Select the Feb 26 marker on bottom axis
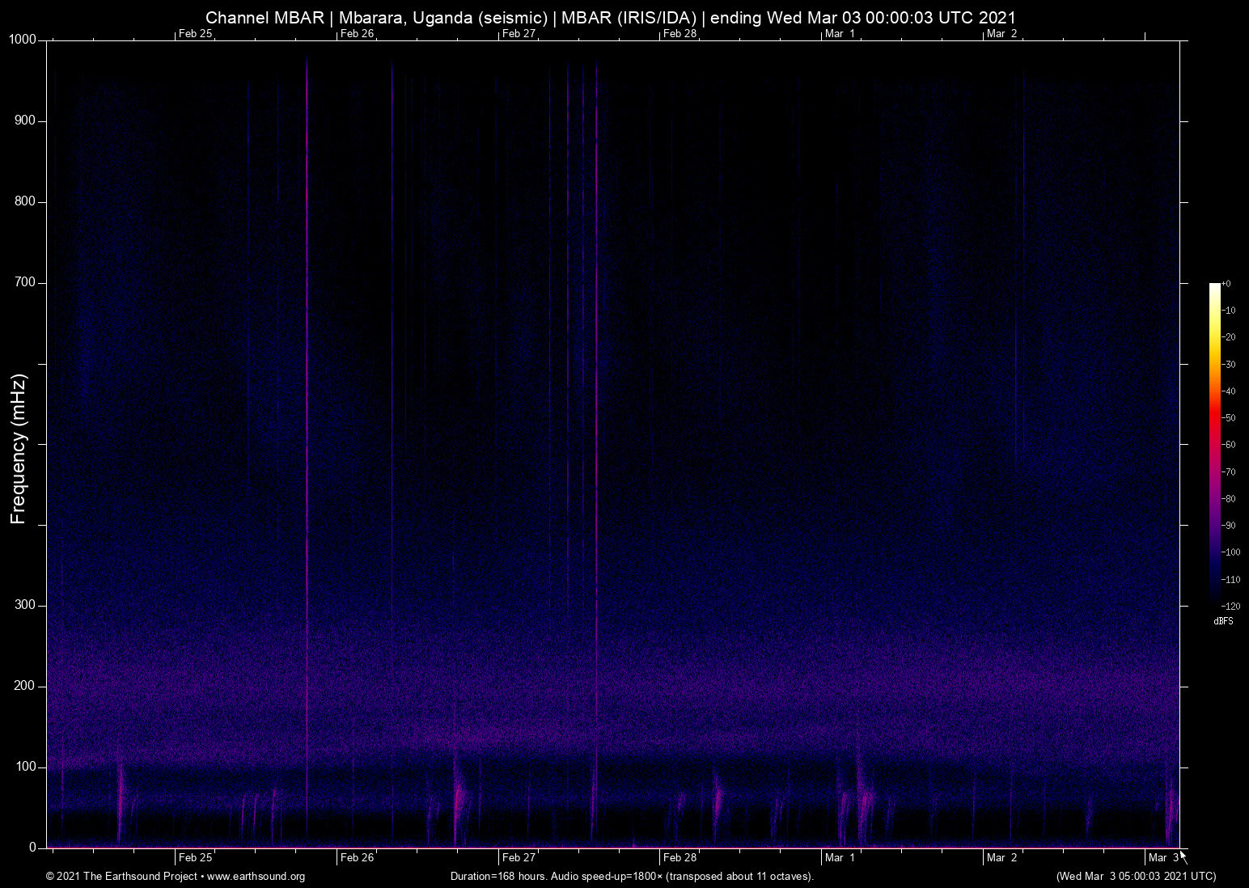The image size is (1249, 888). tap(357, 858)
